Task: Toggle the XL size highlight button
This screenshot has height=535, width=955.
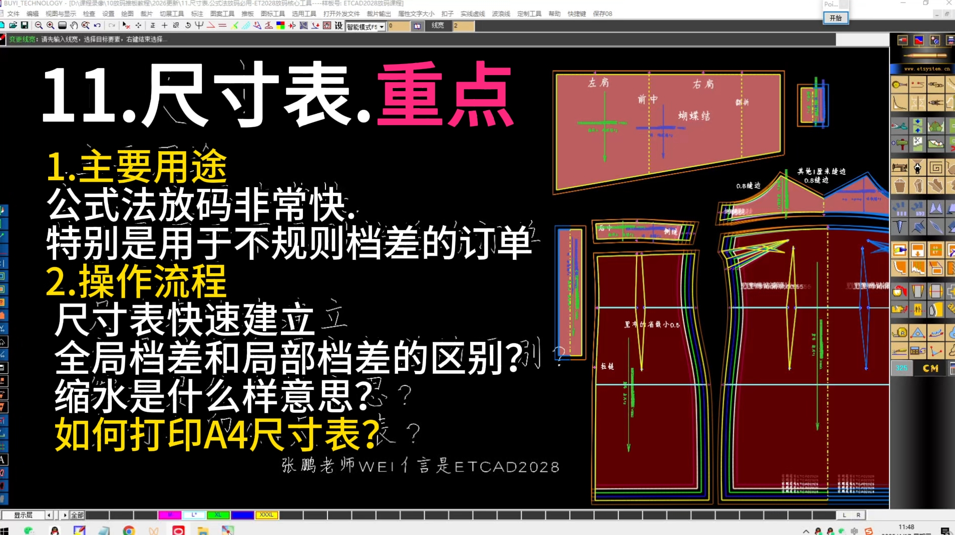Action: (x=218, y=514)
